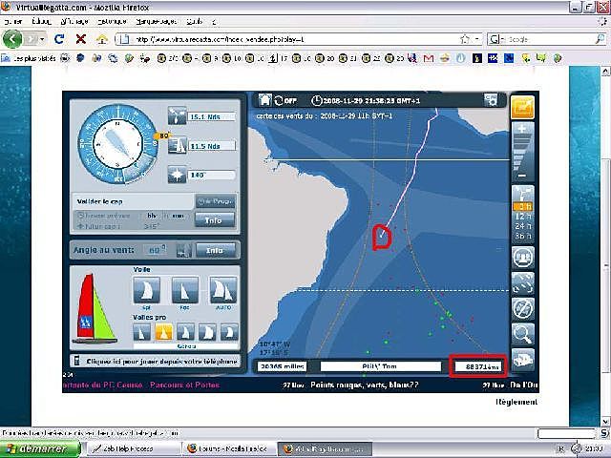611x458 pixels.
Task: Click the Info button beside heure prévue
Action: (215, 220)
